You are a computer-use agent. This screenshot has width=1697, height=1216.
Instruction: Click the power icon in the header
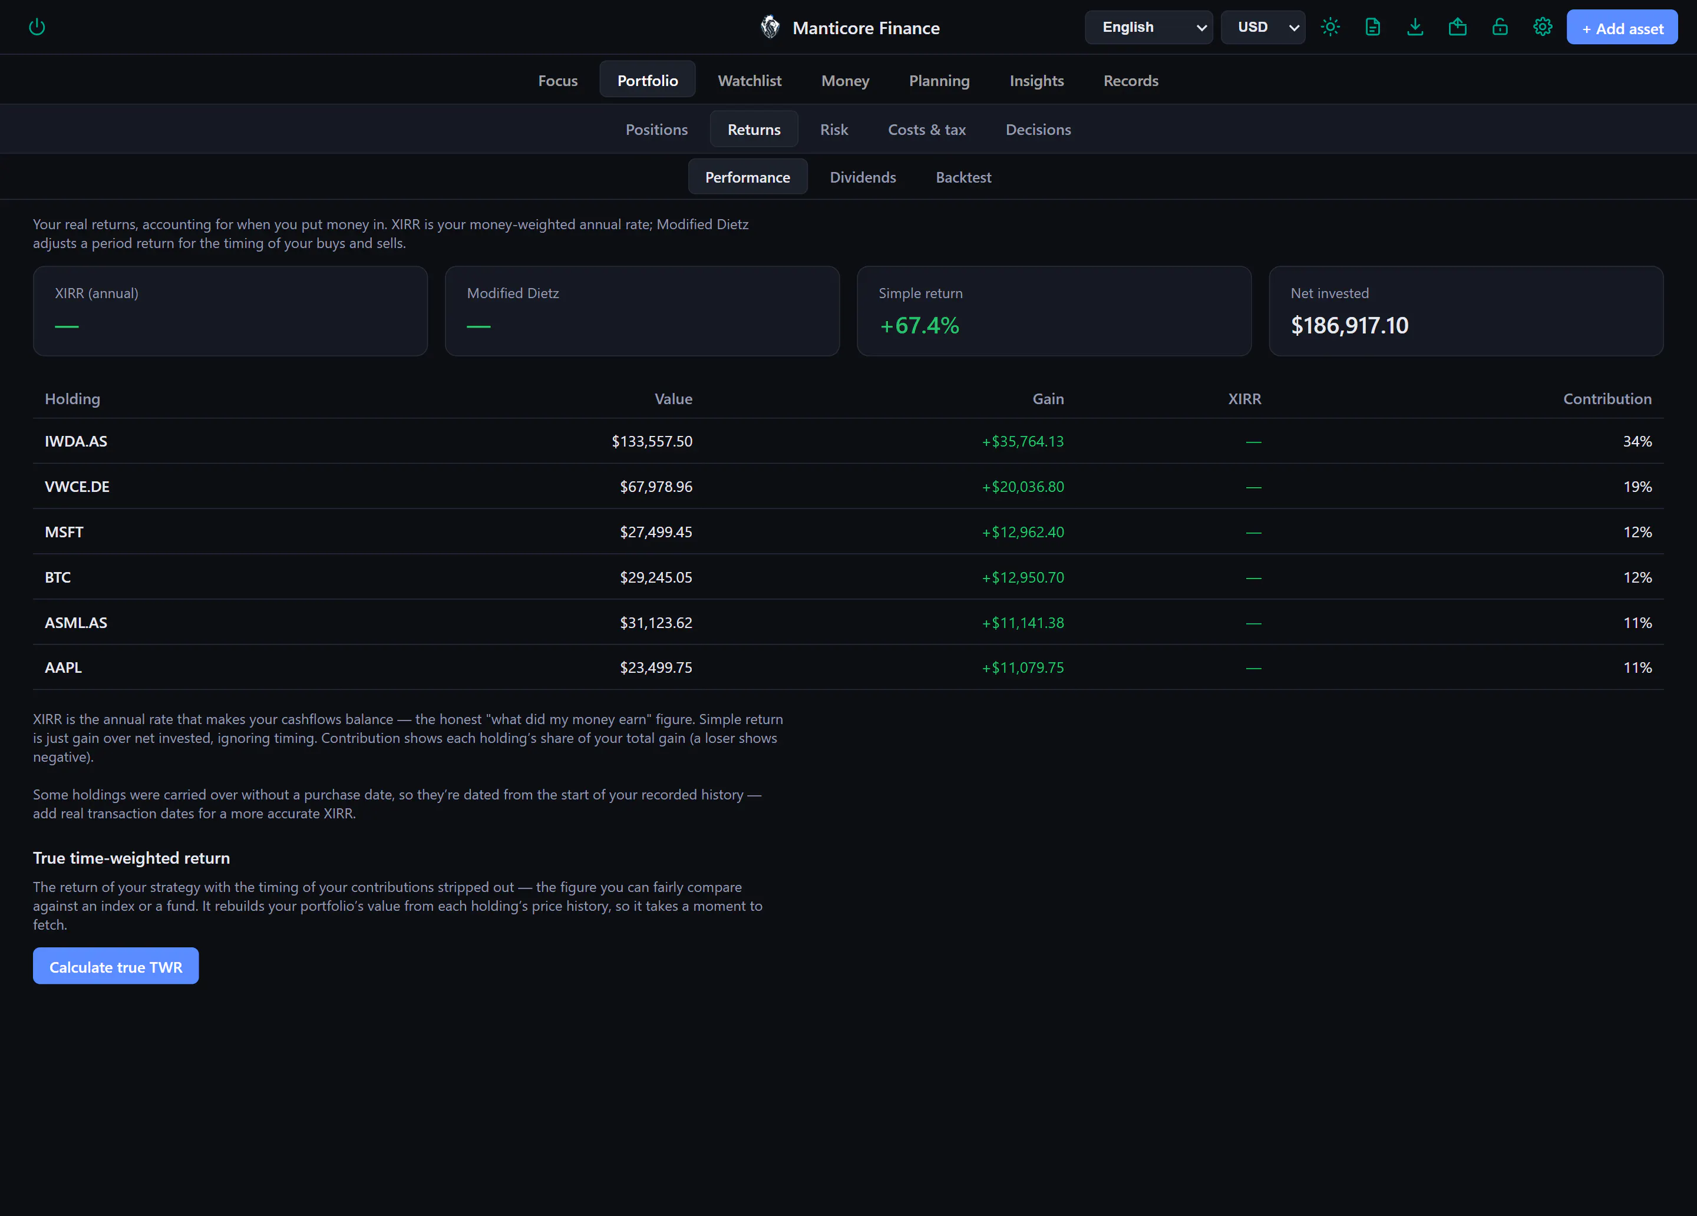coord(37,28)
